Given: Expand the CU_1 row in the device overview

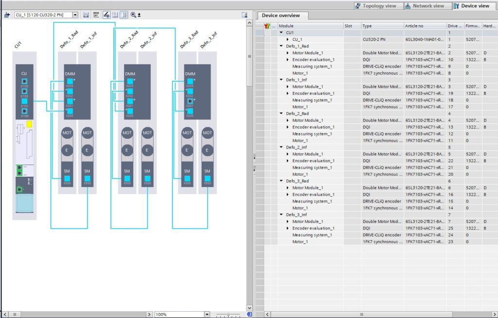Looking at the screenshot, I should click(287, 39).
